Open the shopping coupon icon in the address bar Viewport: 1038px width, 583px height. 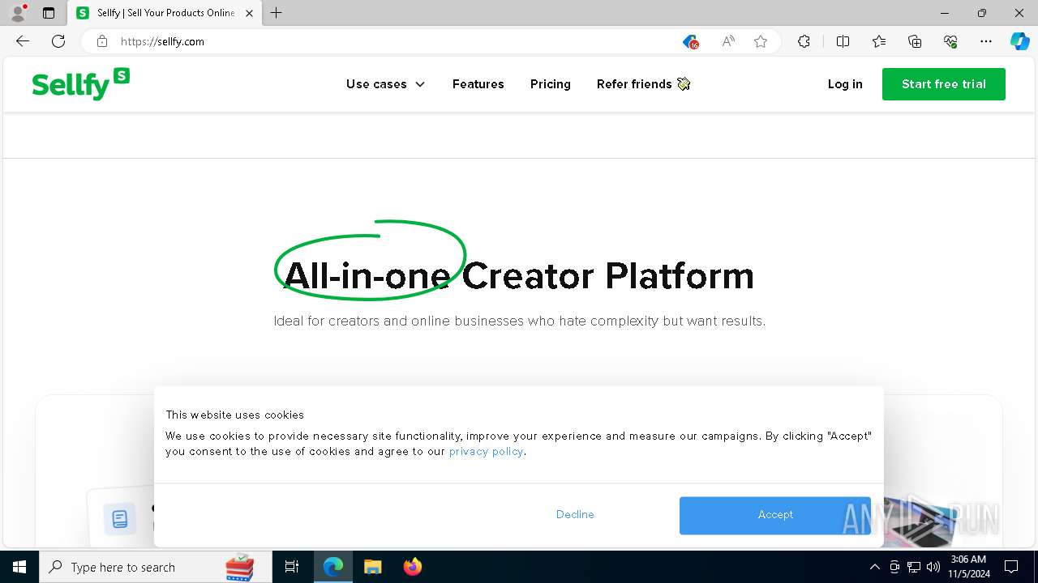690,41
